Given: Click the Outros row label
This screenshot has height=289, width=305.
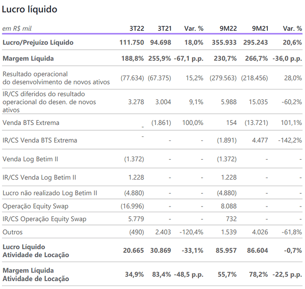Looking at the screenshot, I should click(12, 232).
